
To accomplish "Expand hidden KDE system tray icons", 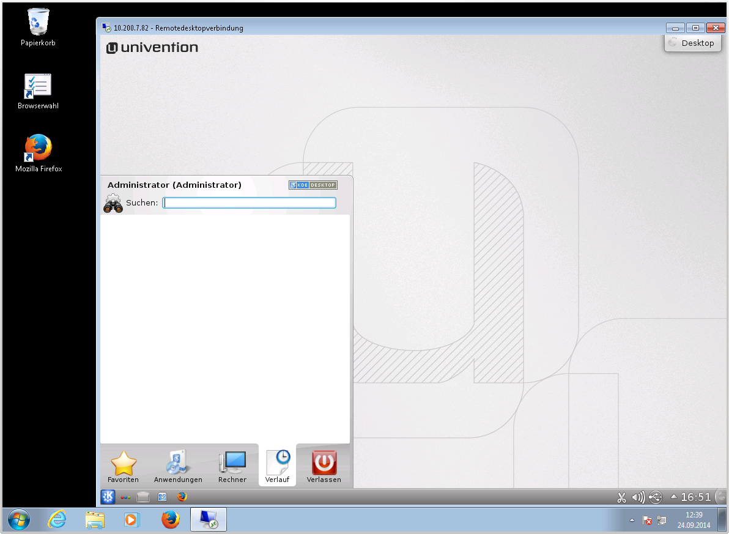I will [674, 497].
